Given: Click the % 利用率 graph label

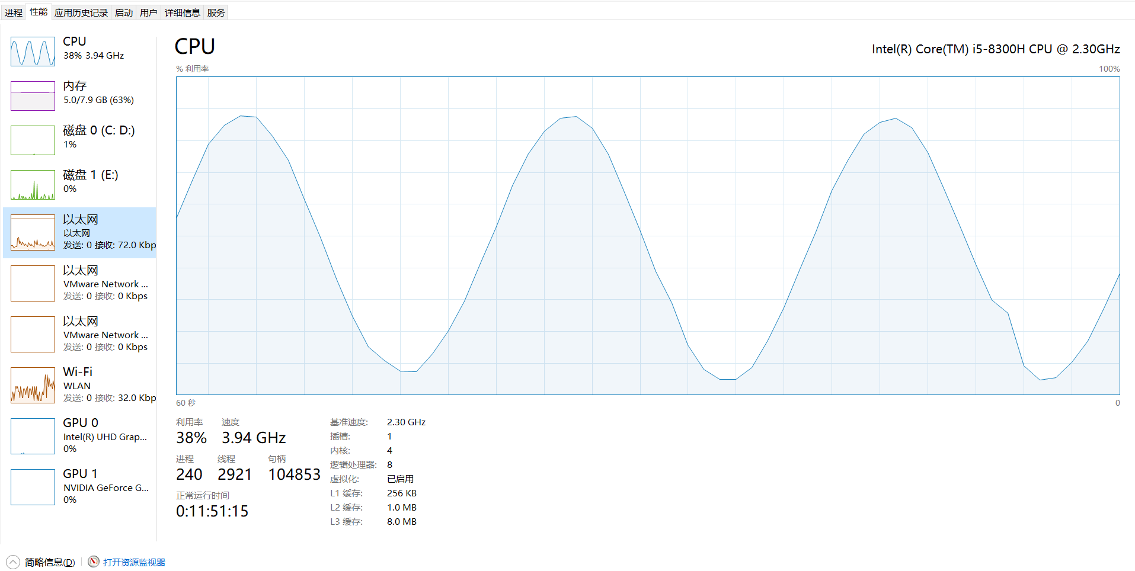Looking at the screenshot, I should pyautogui.click(x=193, y=69).
